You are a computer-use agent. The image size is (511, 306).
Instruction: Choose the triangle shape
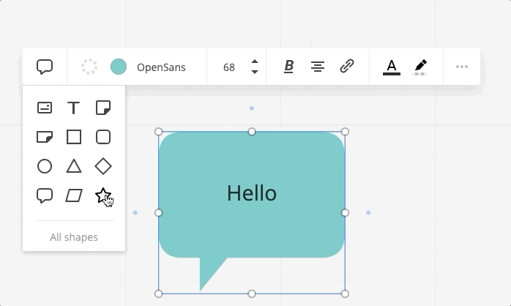[x=74, y=166]
